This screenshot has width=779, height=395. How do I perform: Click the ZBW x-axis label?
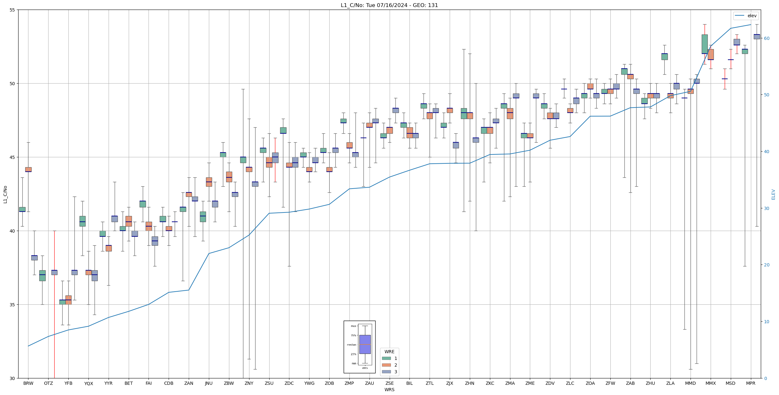pyautogui.click(x=229, y=383)
